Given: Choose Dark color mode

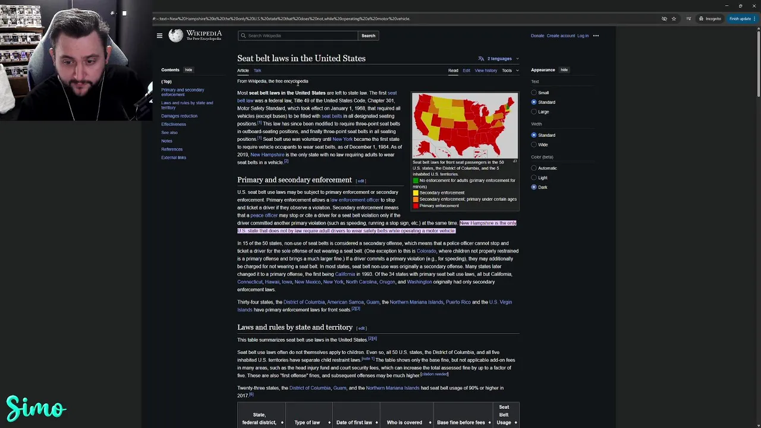Looking at the screenshot, I should tap(534, 187).
